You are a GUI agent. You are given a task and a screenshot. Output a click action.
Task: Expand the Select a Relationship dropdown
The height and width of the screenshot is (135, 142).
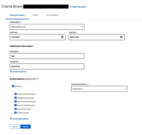click(47, 27)
